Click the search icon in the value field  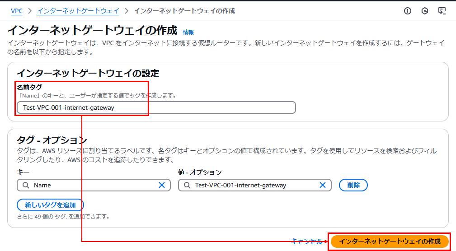click(x=187, y=185)
